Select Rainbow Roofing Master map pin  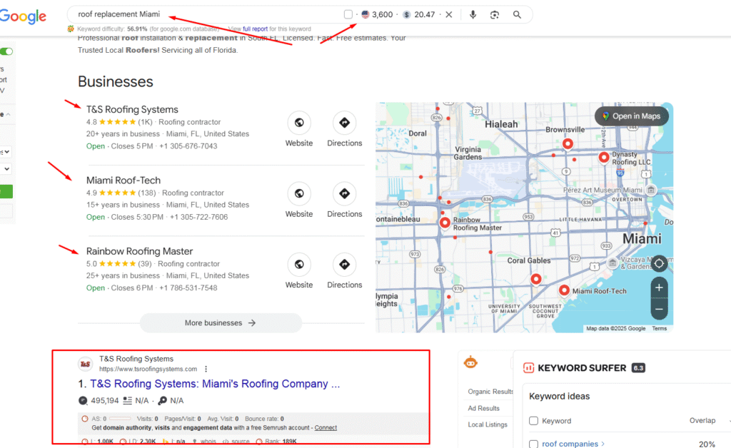click(x=445, y=223)
